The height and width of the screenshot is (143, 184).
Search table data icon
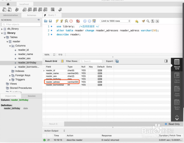click(53, 10)
